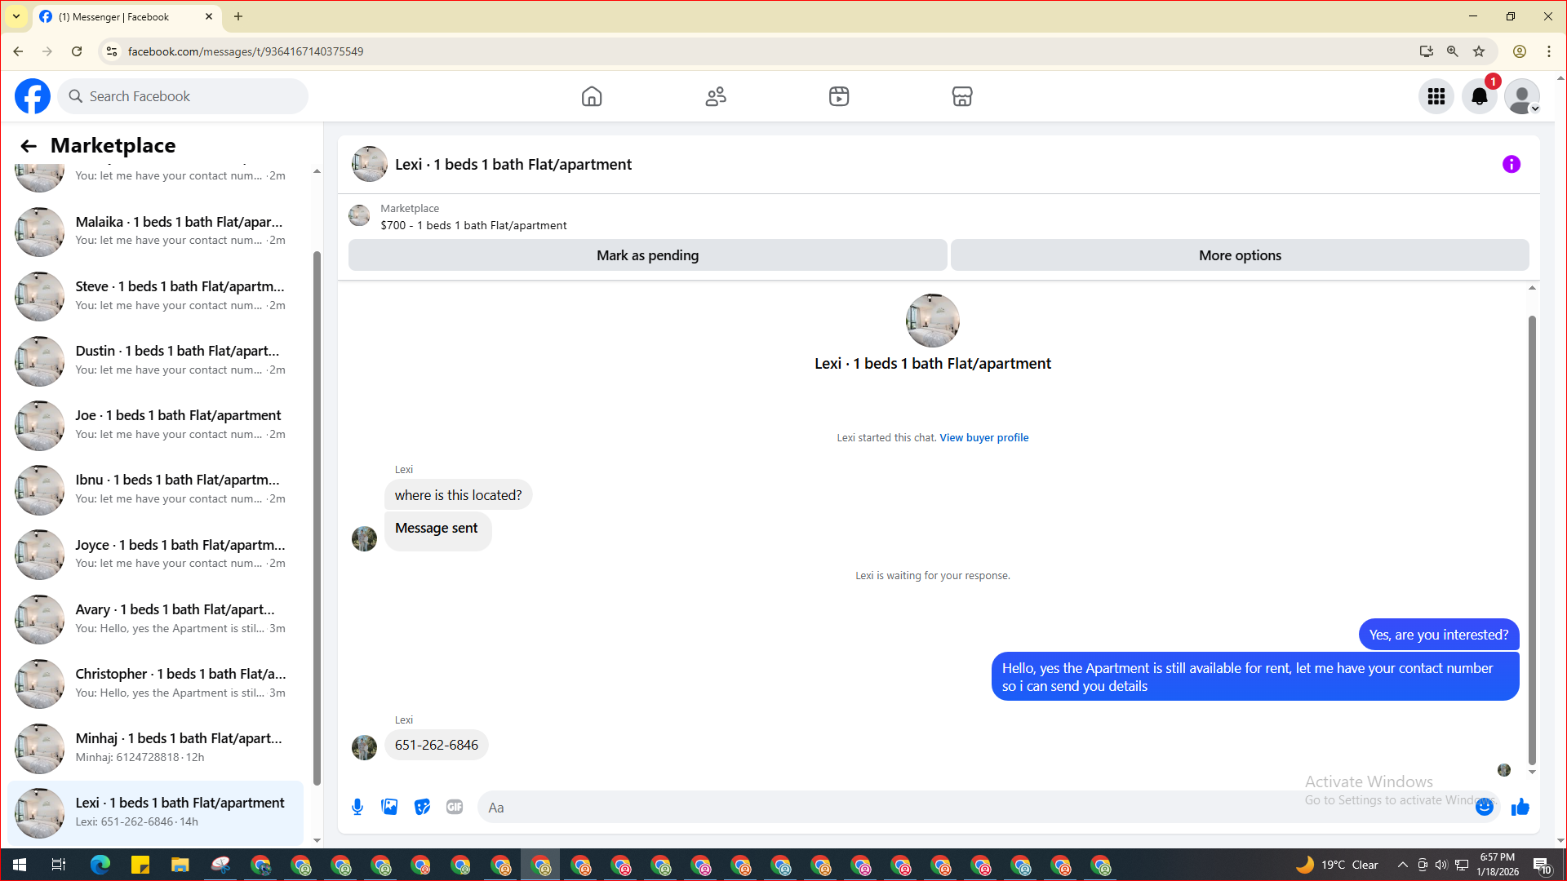Attach a photo using the image icon
Screen dimensions: 1567x881
[389, 807]
